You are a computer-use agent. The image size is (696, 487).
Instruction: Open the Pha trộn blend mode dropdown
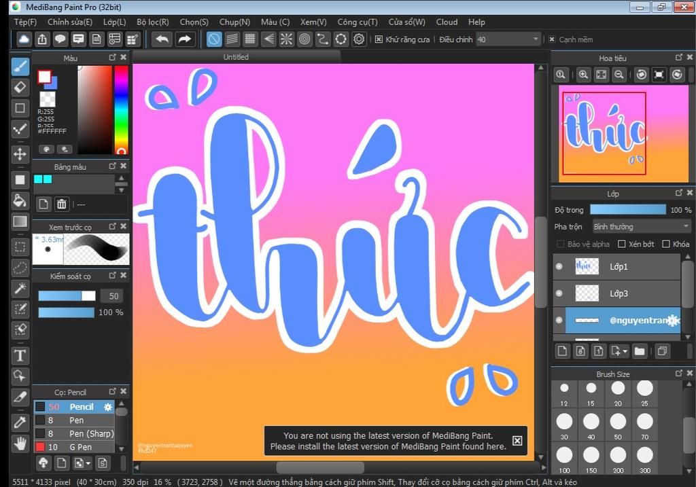[x=642, y=227]
